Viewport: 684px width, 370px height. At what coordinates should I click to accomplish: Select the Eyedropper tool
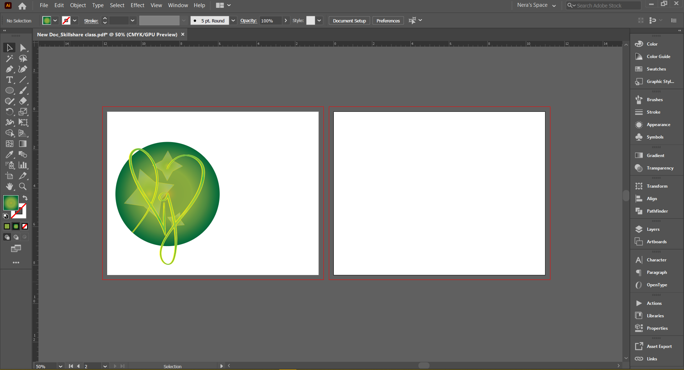pos(10,155)
